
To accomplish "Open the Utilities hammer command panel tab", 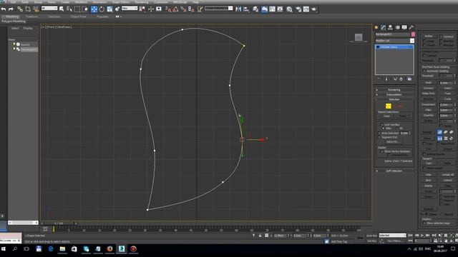I will [x=411, y=27].
